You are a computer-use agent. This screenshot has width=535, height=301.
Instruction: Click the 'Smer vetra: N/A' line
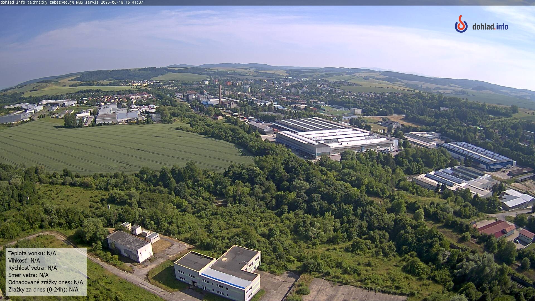[x=28, y=275]
